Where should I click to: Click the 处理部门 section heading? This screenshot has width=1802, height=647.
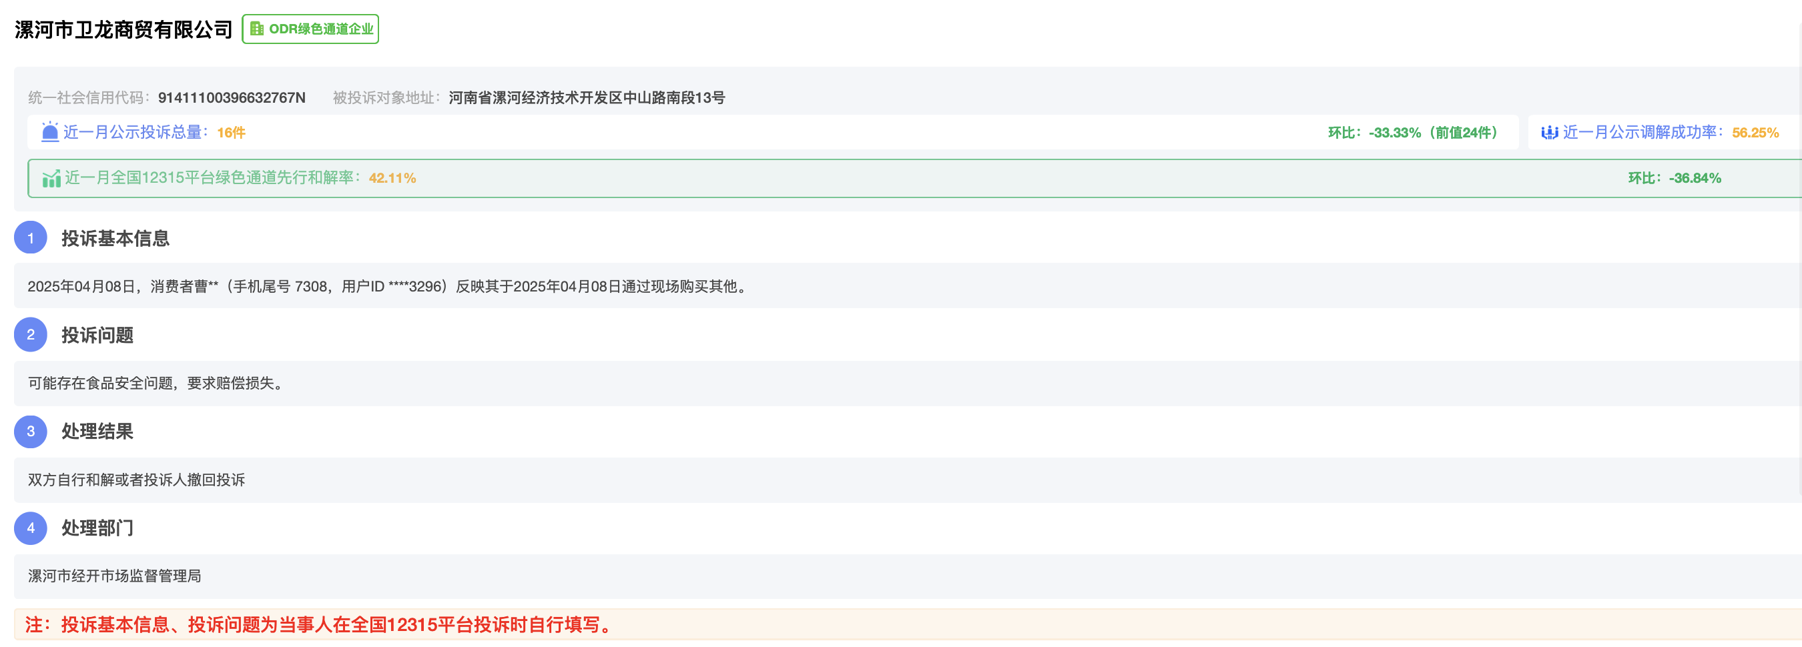click(x=97, y=528)
